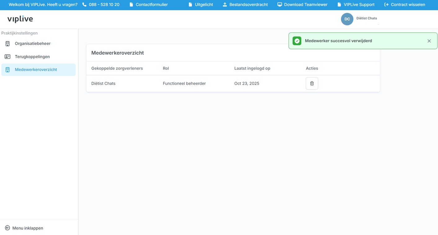Viewport: 438px width, 235px height.
Task: Open Bestandsoverdracht in the top bar
Action: pyautogui.click(x=248, y=5)
